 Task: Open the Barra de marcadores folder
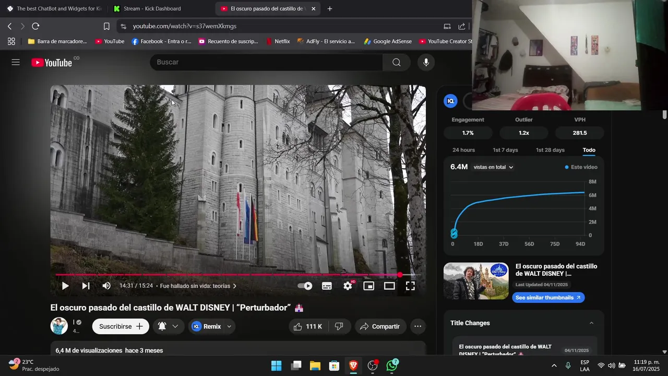(57, 41)
